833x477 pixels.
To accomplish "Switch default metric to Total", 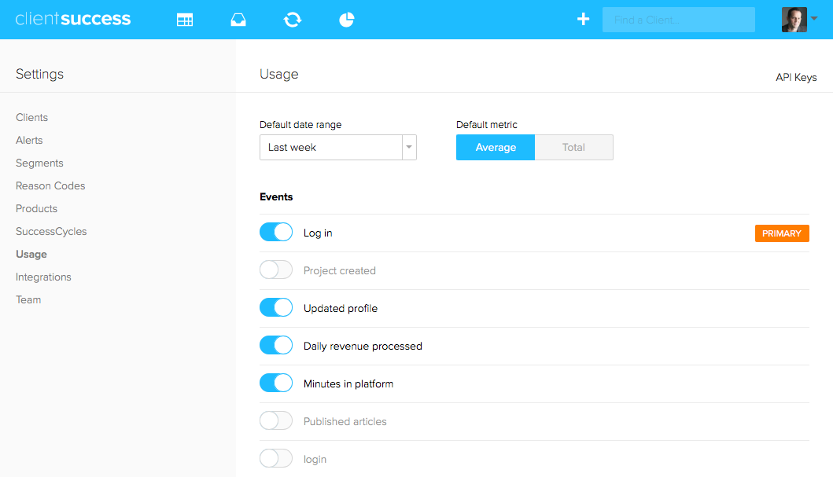I will coord(573,147).
